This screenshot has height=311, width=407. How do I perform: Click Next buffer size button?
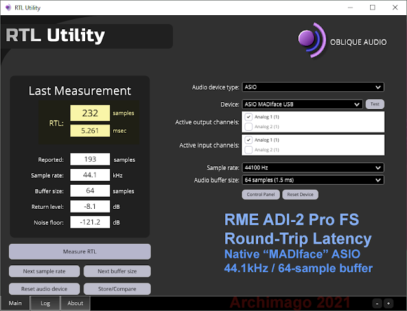coord(117,272)
